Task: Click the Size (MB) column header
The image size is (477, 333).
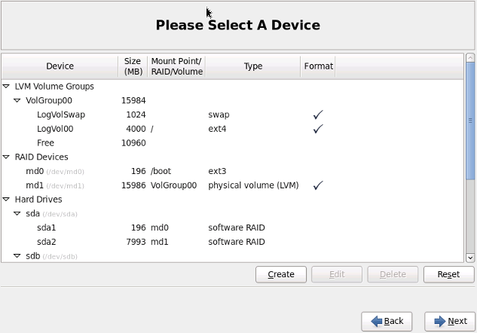Action: coord(133,66)
